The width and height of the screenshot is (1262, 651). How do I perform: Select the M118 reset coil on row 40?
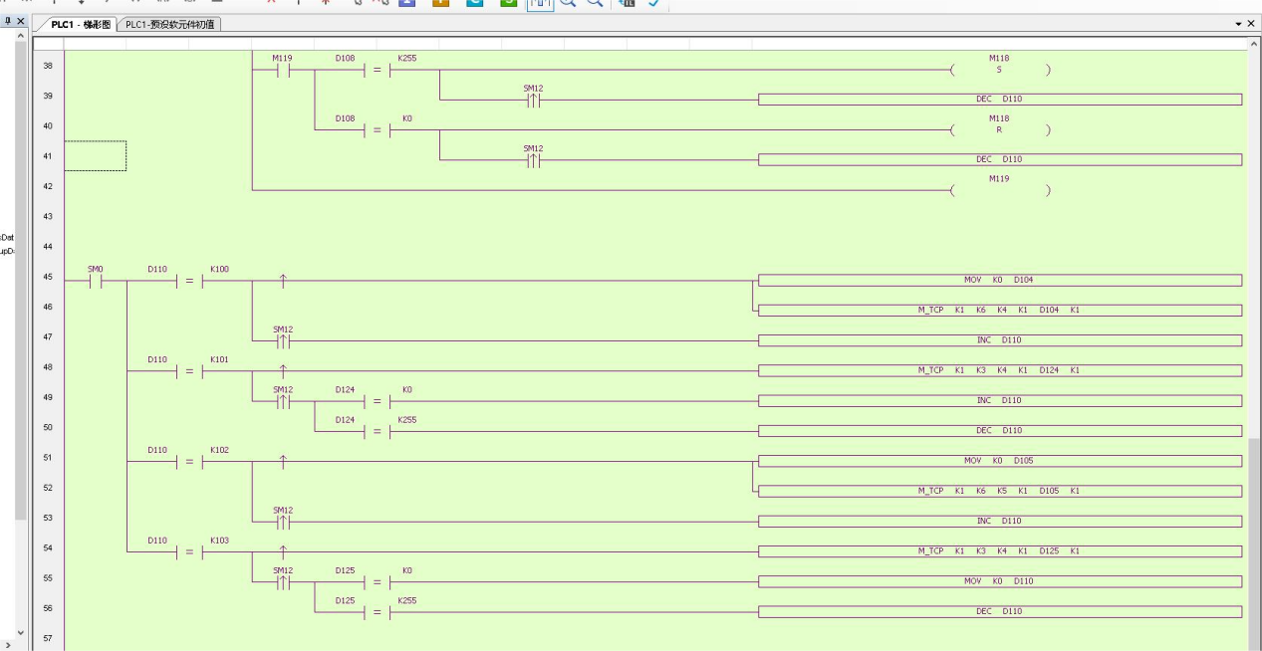[999, 129]
